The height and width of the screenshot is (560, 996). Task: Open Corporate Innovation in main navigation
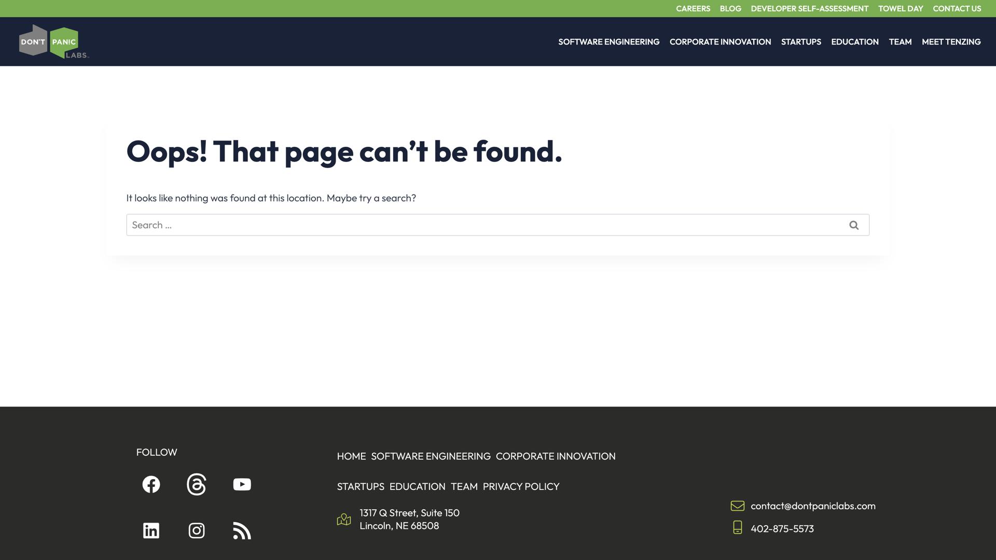pos(720,41)
